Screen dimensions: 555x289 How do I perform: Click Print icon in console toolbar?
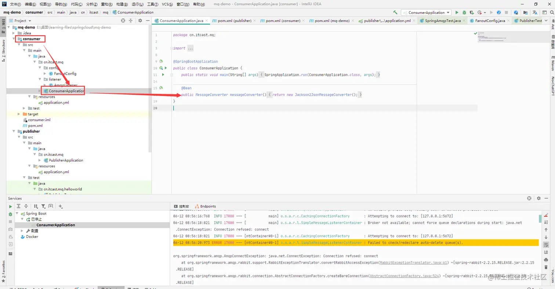(x=546, y=260)
